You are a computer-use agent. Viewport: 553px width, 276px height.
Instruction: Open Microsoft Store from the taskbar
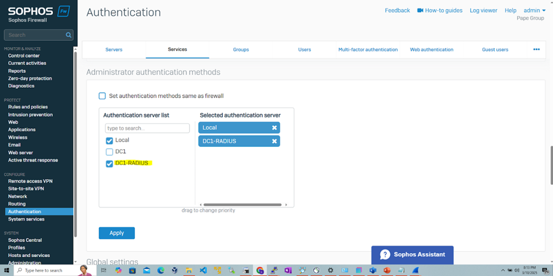[132, 270]
